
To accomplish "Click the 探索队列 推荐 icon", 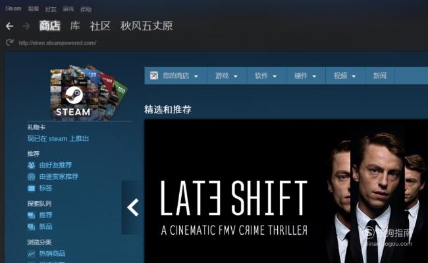I will coord(32,215).
